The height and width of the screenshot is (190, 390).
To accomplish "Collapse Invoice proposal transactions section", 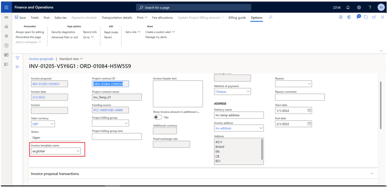I will pos(372,174).
